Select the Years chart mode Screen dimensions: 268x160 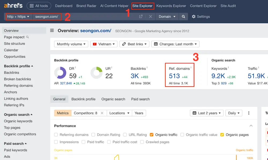pyautogui.click(x=139, y=113)
